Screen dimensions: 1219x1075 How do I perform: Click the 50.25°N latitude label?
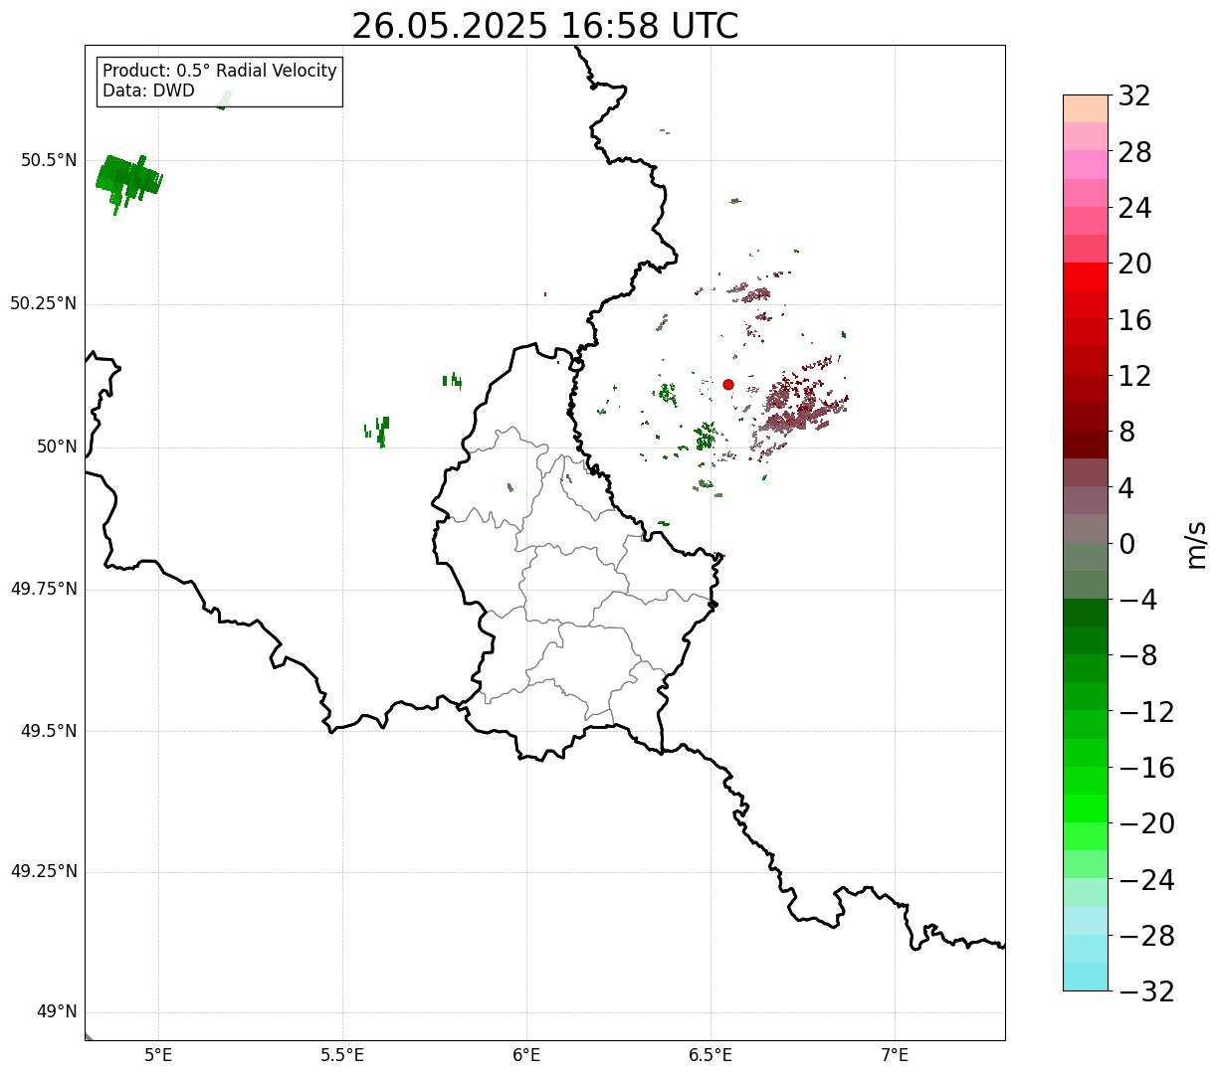point(44,303)
